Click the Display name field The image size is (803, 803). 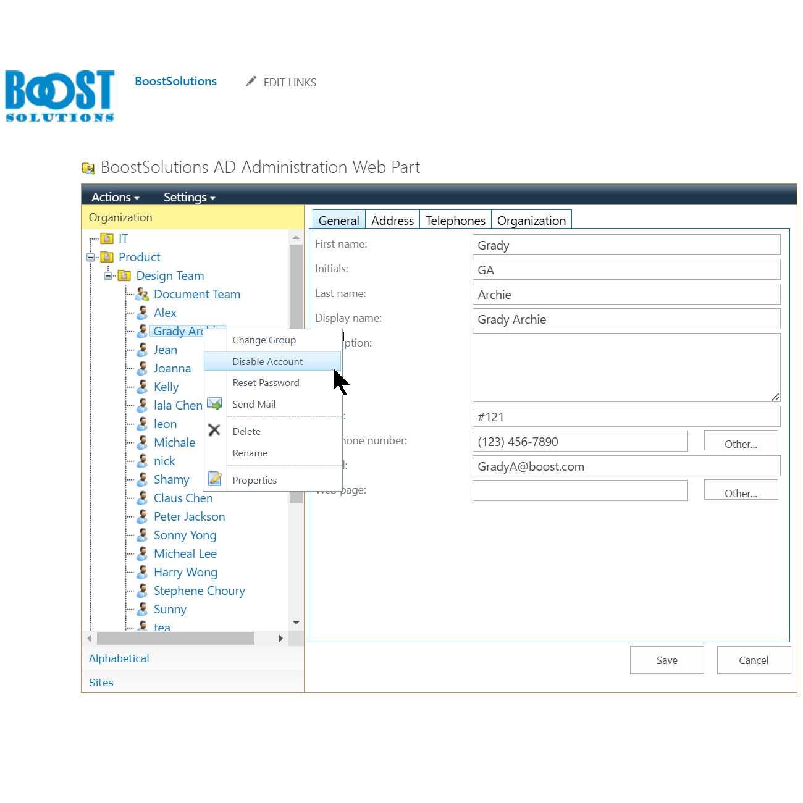point(626,319)
